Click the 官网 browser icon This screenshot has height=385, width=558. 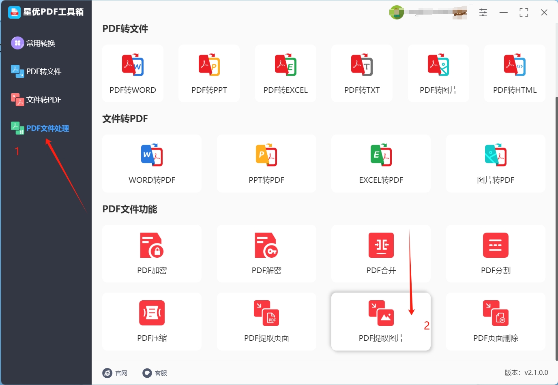point(107,373)
